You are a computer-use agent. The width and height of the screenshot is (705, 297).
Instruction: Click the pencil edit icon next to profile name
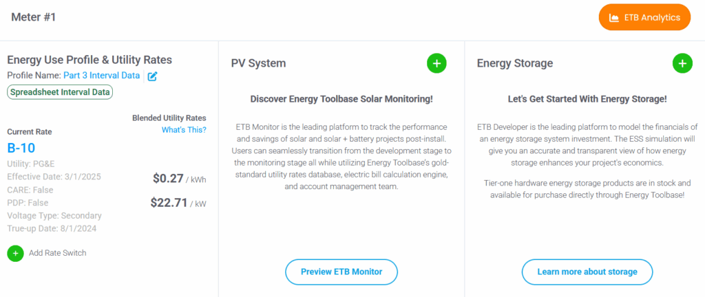click(x=152, y=76)
